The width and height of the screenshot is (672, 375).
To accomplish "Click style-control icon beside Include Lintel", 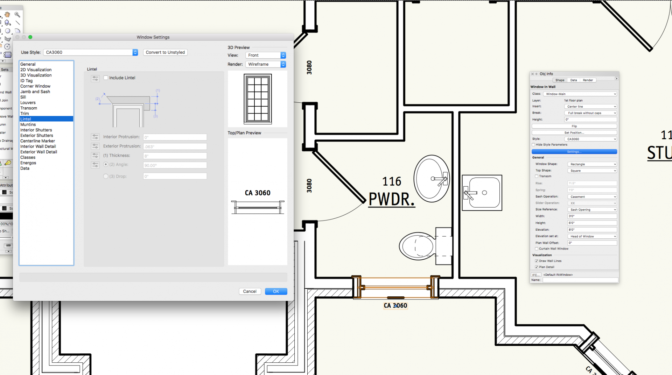I will click(95, 78).
